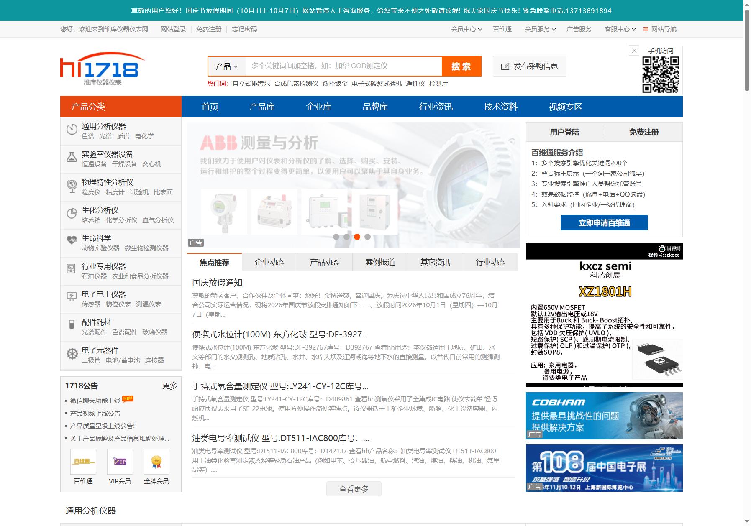
Task: Click the 实验室仪器设备 flask icon
Action: (72, 157)
